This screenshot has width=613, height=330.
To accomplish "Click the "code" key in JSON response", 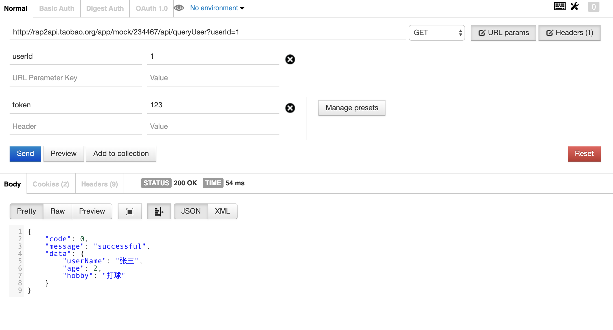I will (x=58, y=239).
